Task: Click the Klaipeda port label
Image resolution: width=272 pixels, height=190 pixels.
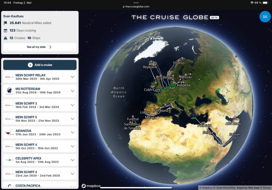Action: pyautogui.click(x=184, y=85)
